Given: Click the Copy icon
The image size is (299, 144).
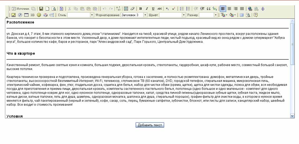Looking at the screenshot, I should [x=76, y=9].
